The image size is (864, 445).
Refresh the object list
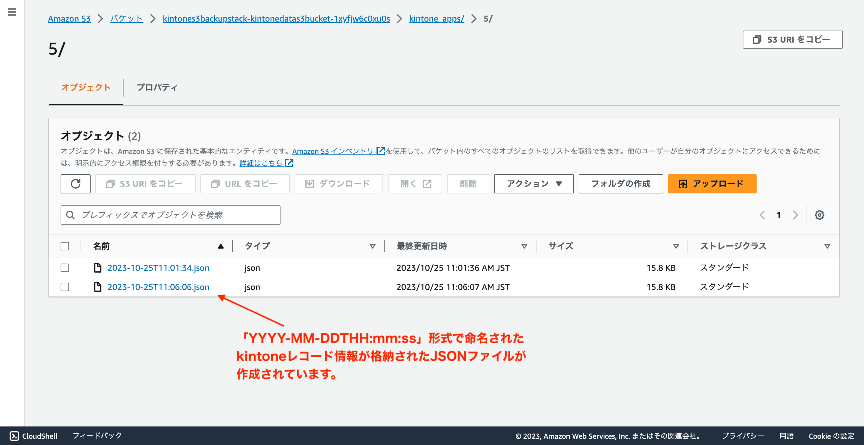pyautogui.click(x=76, y=184)
